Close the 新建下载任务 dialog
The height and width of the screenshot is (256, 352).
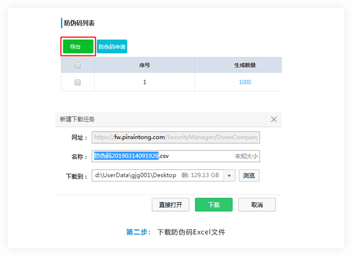click(274, 119)
